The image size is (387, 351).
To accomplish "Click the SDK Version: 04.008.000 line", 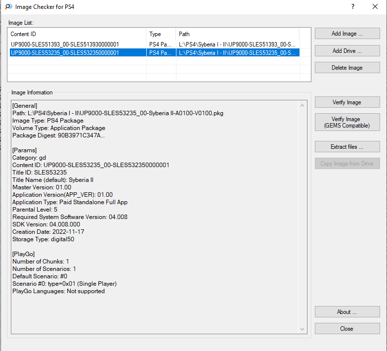I will [46, 224].
